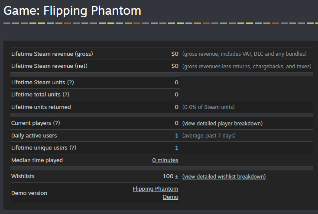The height and width of the screenshot is (214, 318).
Task: Click the Game: Flipping Phantom page title
Action: click(72, 10)
